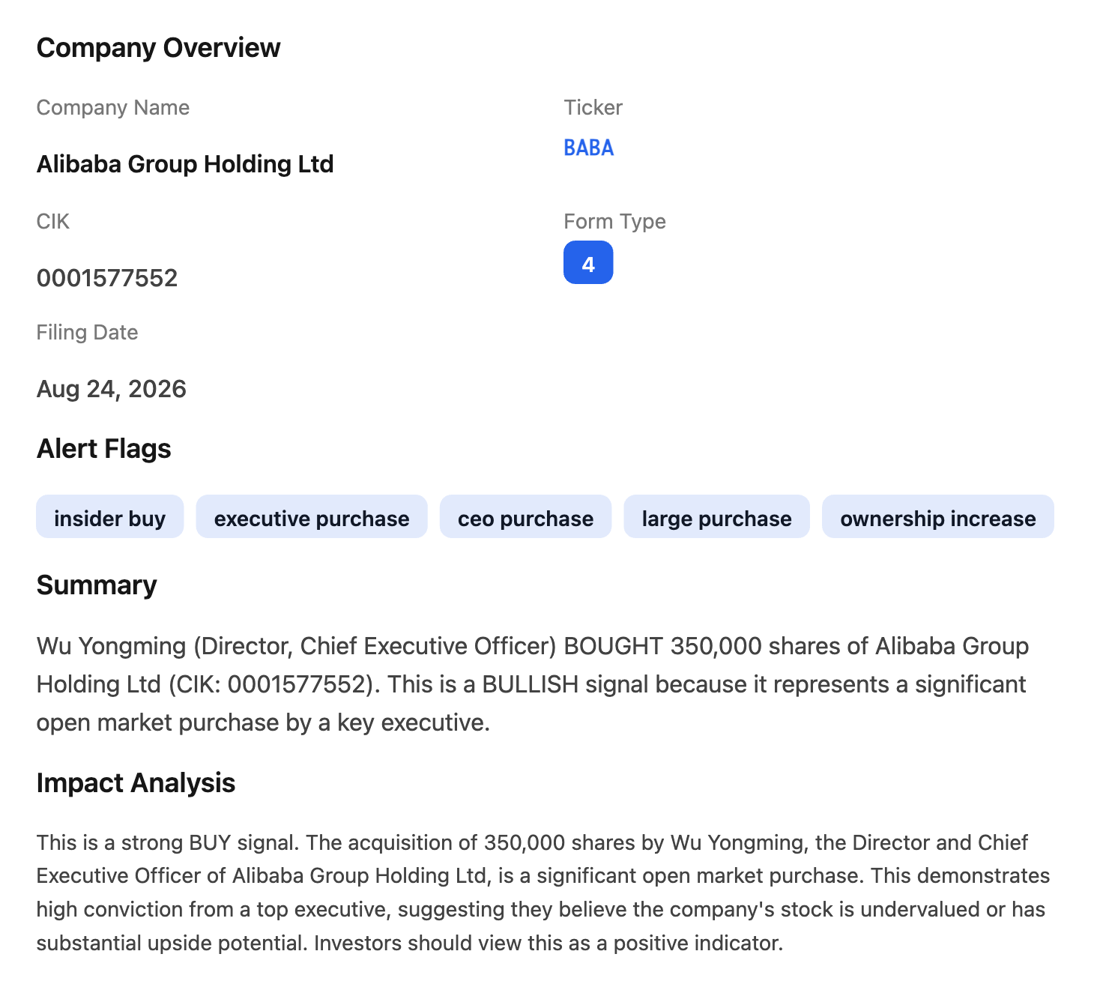Click the summary paragraph starting Wu Yongming
Image resolution: width=1103 pixels, height=990 pixels.
[533, 684]
